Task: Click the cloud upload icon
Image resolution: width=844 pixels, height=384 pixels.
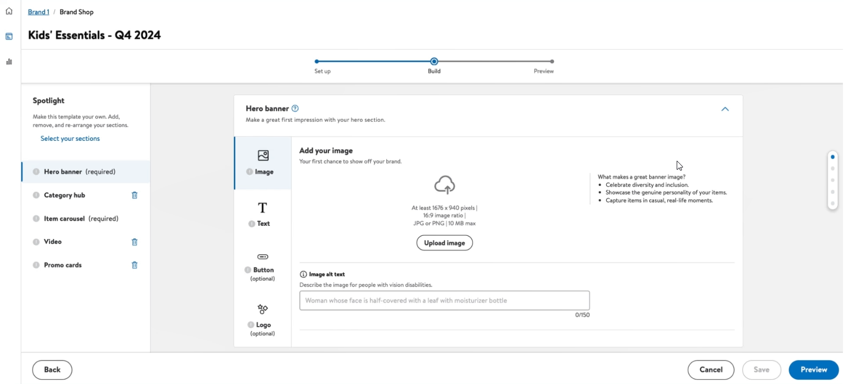Action: point(445,185)
